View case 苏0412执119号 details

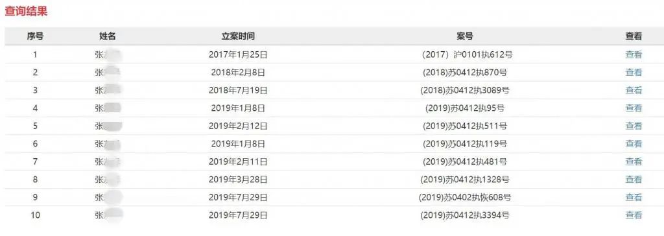coord(634,144)
